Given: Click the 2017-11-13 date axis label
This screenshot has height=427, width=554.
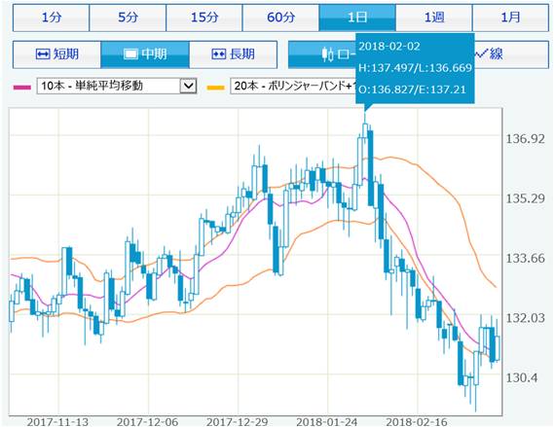Looking at the screenshot, I should click(57, 422).
